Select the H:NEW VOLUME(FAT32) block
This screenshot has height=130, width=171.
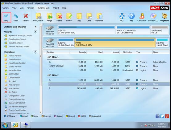(133, 30)
